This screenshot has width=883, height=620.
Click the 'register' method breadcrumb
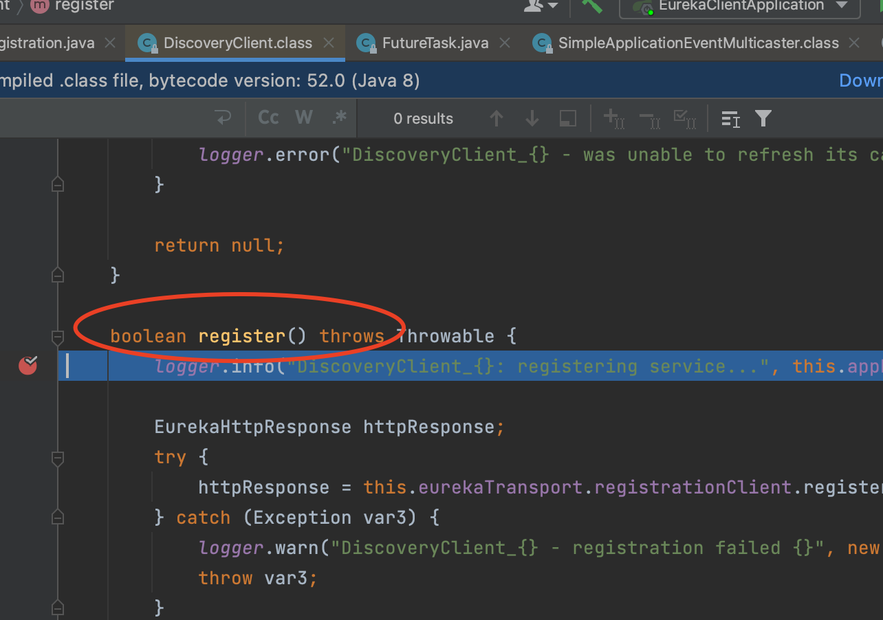[73, 6]
